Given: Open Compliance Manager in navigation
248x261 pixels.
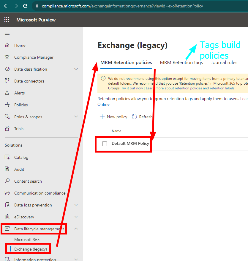Looking at the screenshot, I should tap(34, 57).
